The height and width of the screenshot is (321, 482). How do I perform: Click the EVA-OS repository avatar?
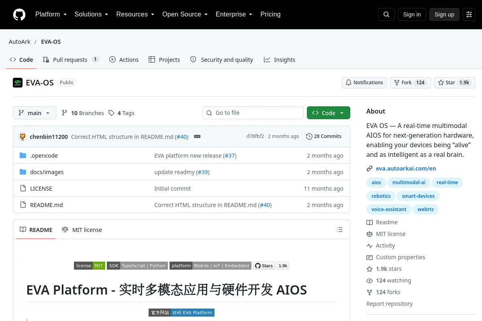[x=18, y=83]
